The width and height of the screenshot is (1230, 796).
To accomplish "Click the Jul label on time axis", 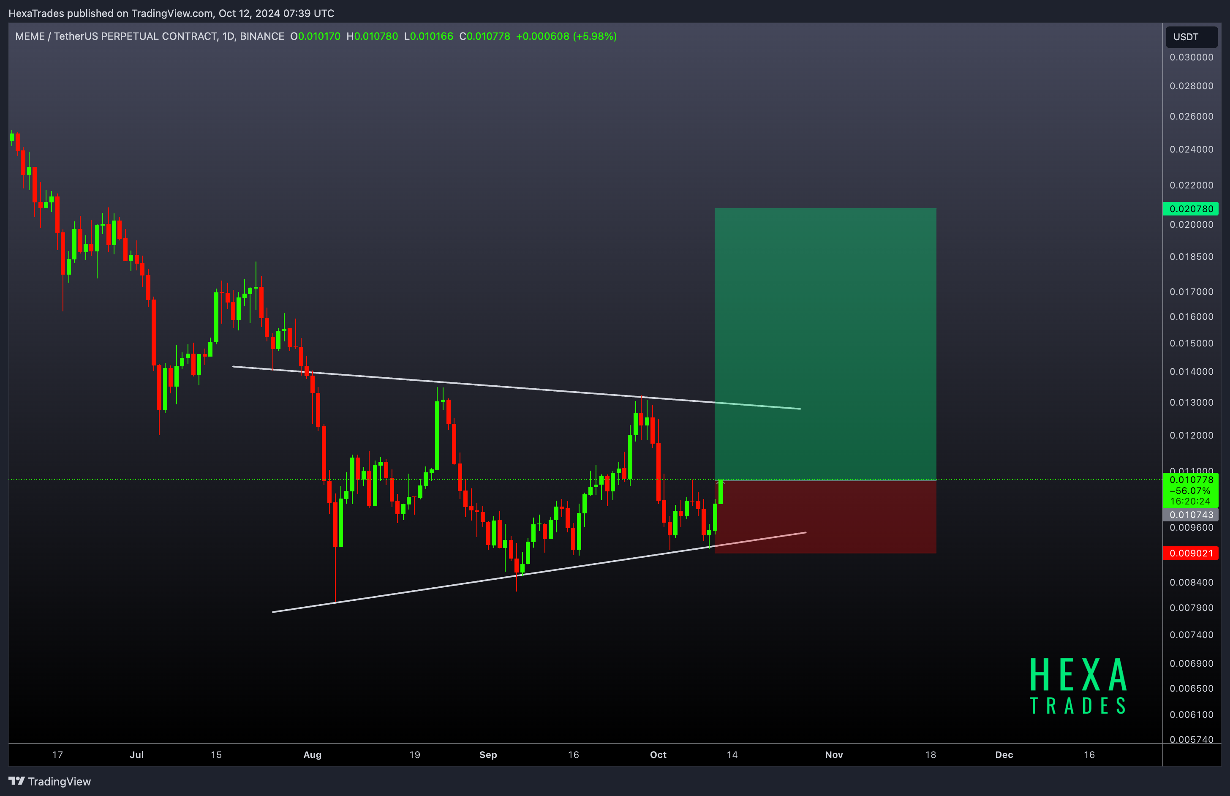I will [136, 755].
